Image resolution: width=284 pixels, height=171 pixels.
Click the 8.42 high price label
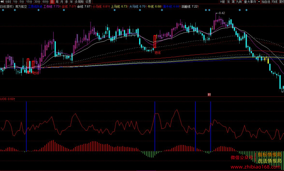[222, 13]
